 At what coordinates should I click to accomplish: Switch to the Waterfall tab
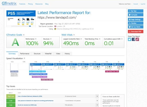pyautogui.click(x=48, y=53)
